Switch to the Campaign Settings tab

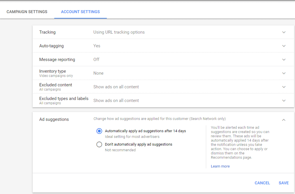pos(27,12)
